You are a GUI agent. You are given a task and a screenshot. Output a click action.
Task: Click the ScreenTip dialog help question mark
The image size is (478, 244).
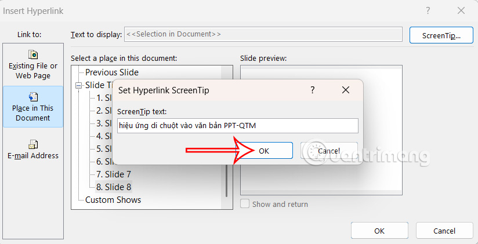coord(312,90)
